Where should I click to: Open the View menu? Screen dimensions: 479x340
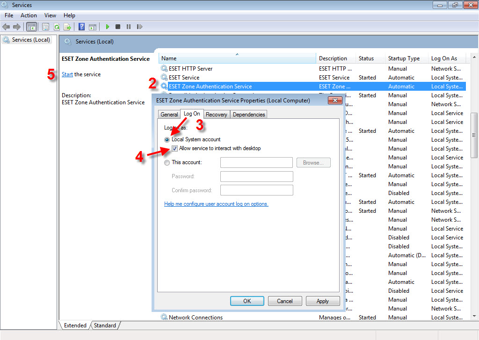pyautogui.click(x=50, y=15)
